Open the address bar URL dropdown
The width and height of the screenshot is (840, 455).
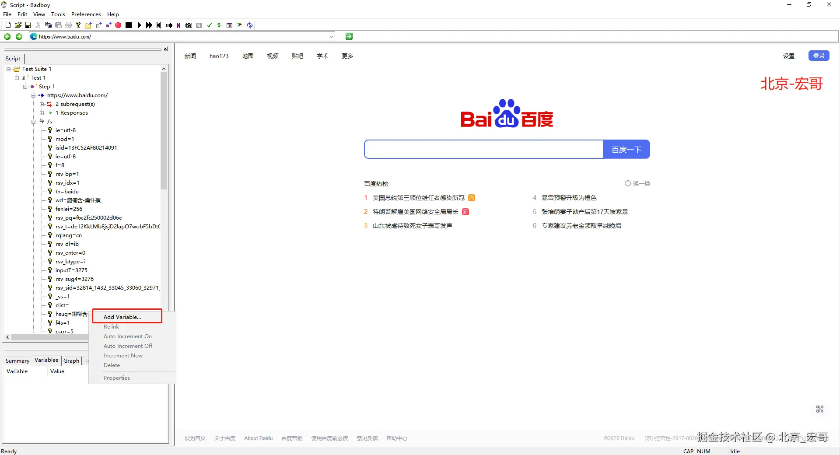(331, 37)
